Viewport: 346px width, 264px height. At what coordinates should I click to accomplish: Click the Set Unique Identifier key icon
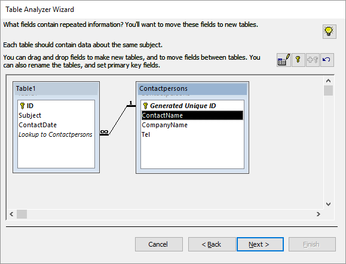298,60
